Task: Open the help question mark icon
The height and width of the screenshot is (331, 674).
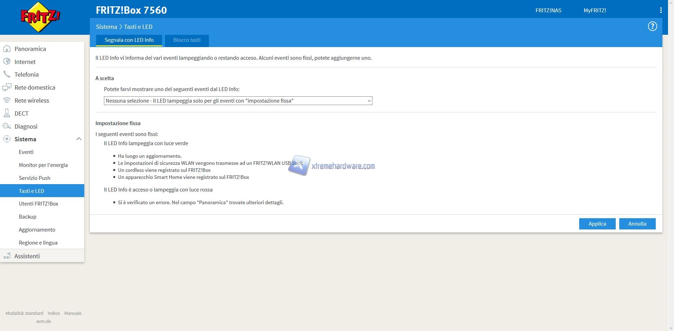Action: 652,26
